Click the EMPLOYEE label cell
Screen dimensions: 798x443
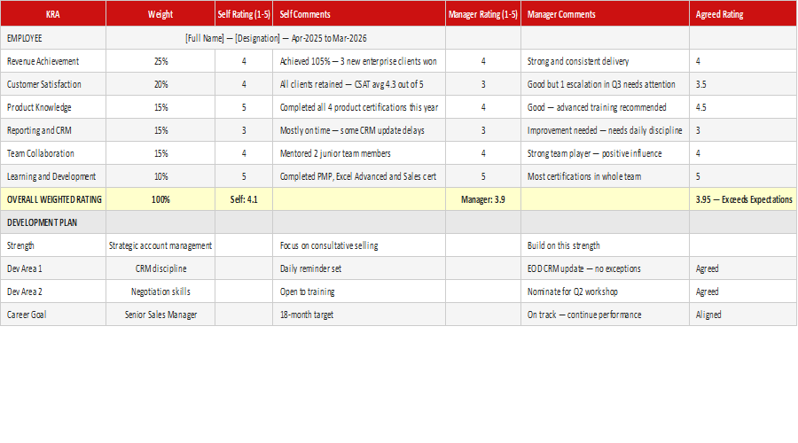[x=53, y=38]
